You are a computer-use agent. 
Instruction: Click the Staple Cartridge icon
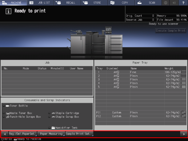(53, 113)
